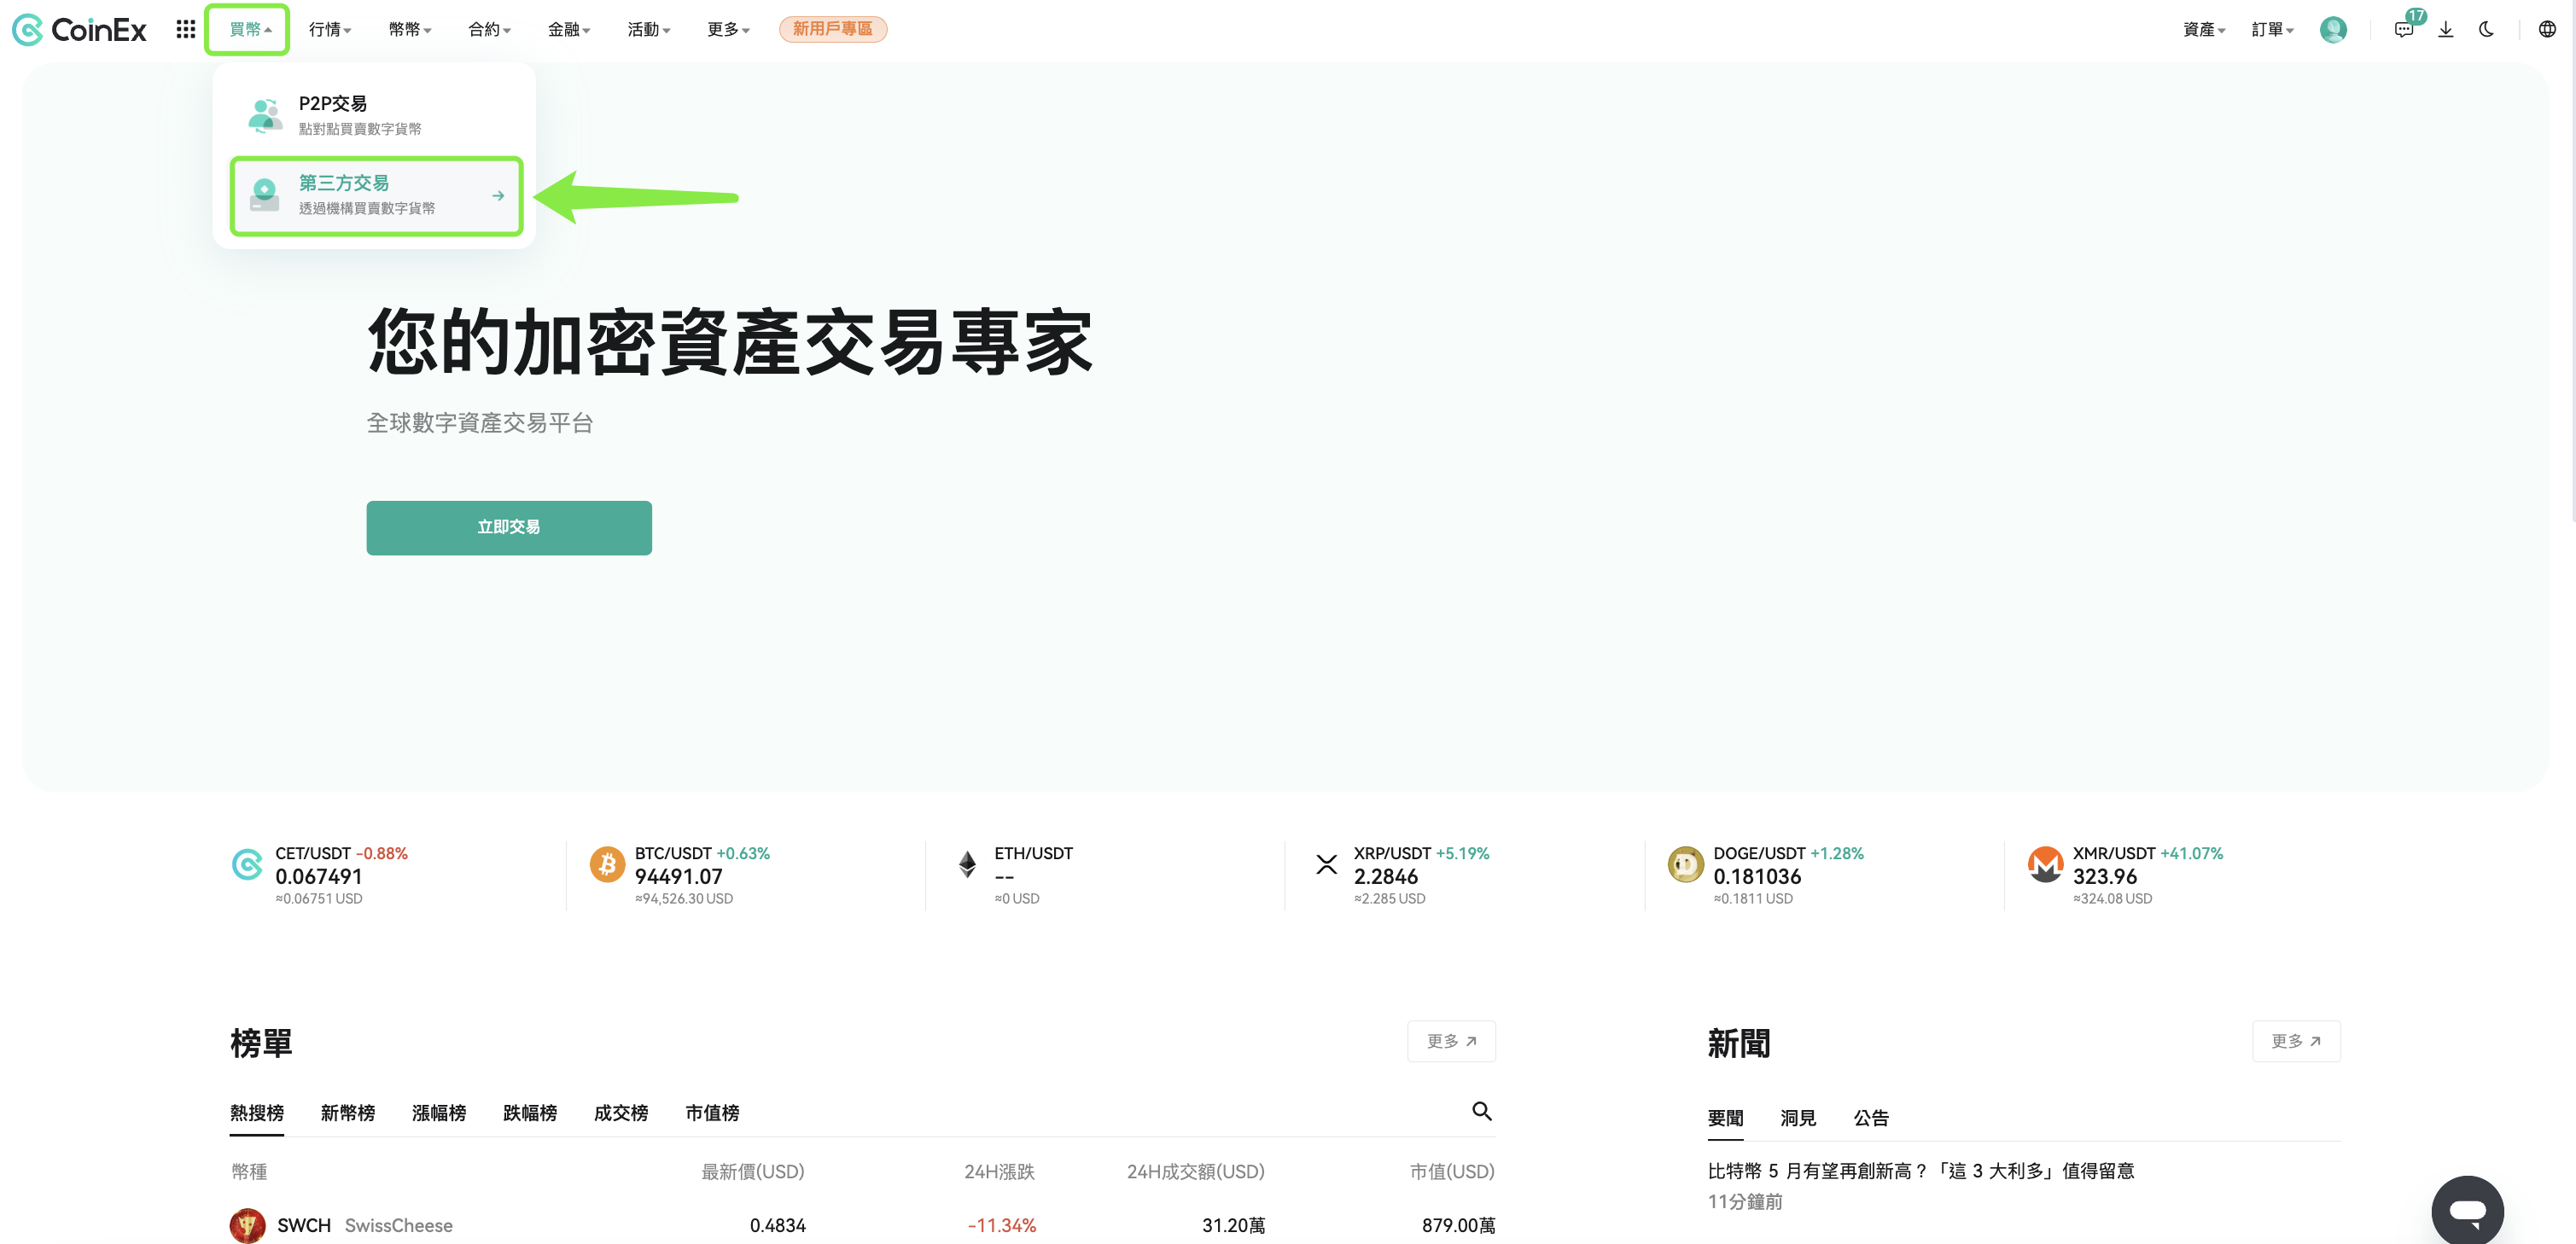Click the Dogecoin icon
The height and width of the screenshot is (1244, 2576).
[x=1685, y=864]
